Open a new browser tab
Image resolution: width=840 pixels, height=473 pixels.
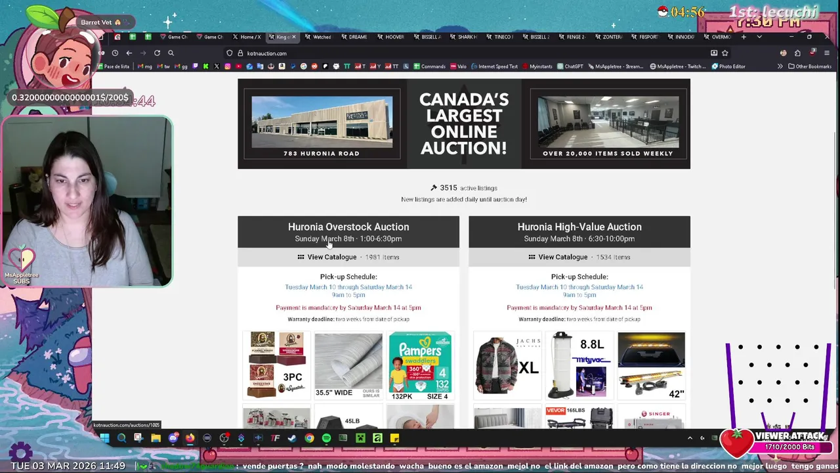click(x=744, y=37)
